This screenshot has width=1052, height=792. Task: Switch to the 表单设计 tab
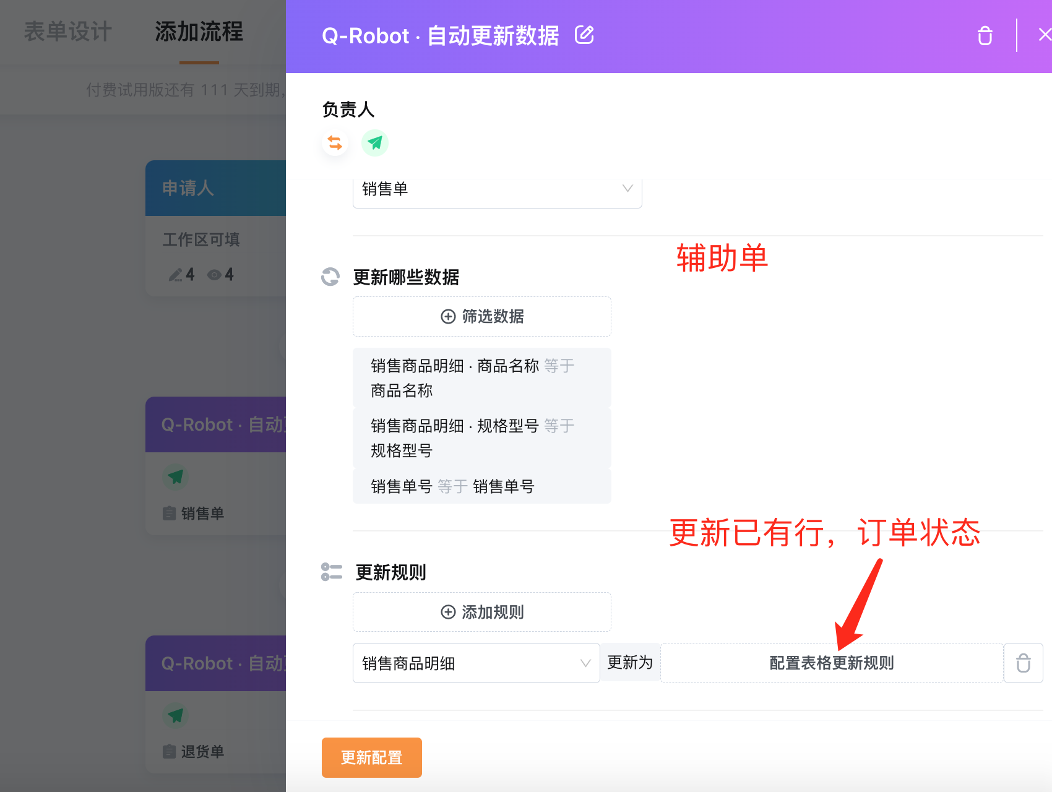(68, 32)
